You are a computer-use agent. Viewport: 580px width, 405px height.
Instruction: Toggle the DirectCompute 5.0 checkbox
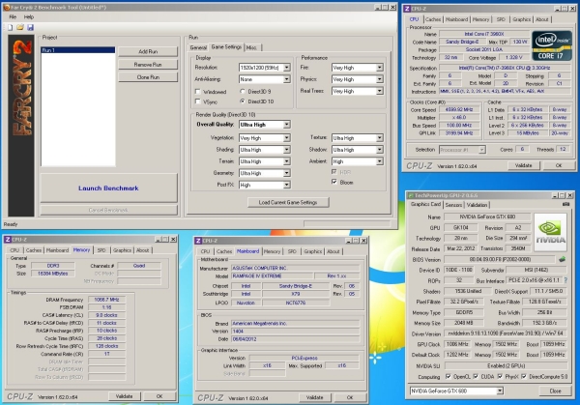[x=524, y=377]
